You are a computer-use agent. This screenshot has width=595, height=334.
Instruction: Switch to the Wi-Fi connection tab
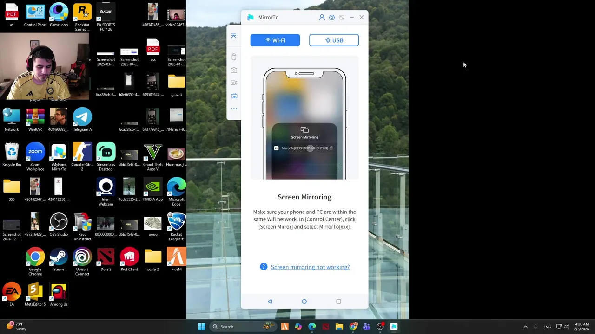(x=275, y=40)
